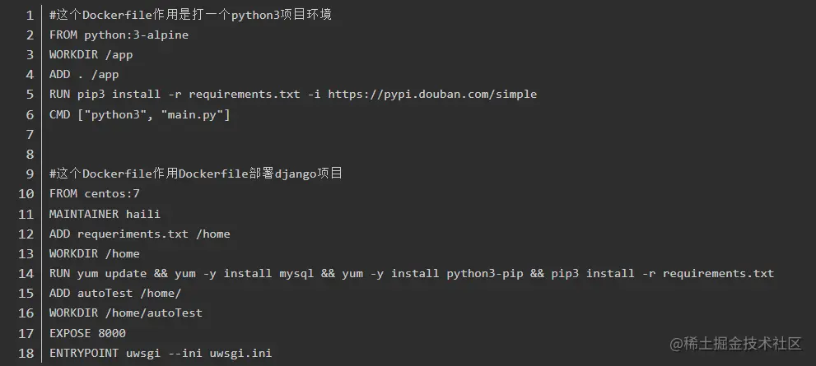Click line number 8 in gutter
Viewport: 816px width, 366px height.
tap(30, 155)
